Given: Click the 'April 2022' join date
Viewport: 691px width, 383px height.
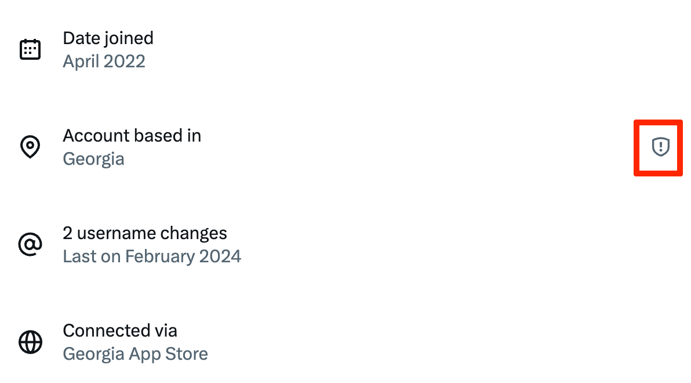Looking at the screenshot, I should point(104,62).
